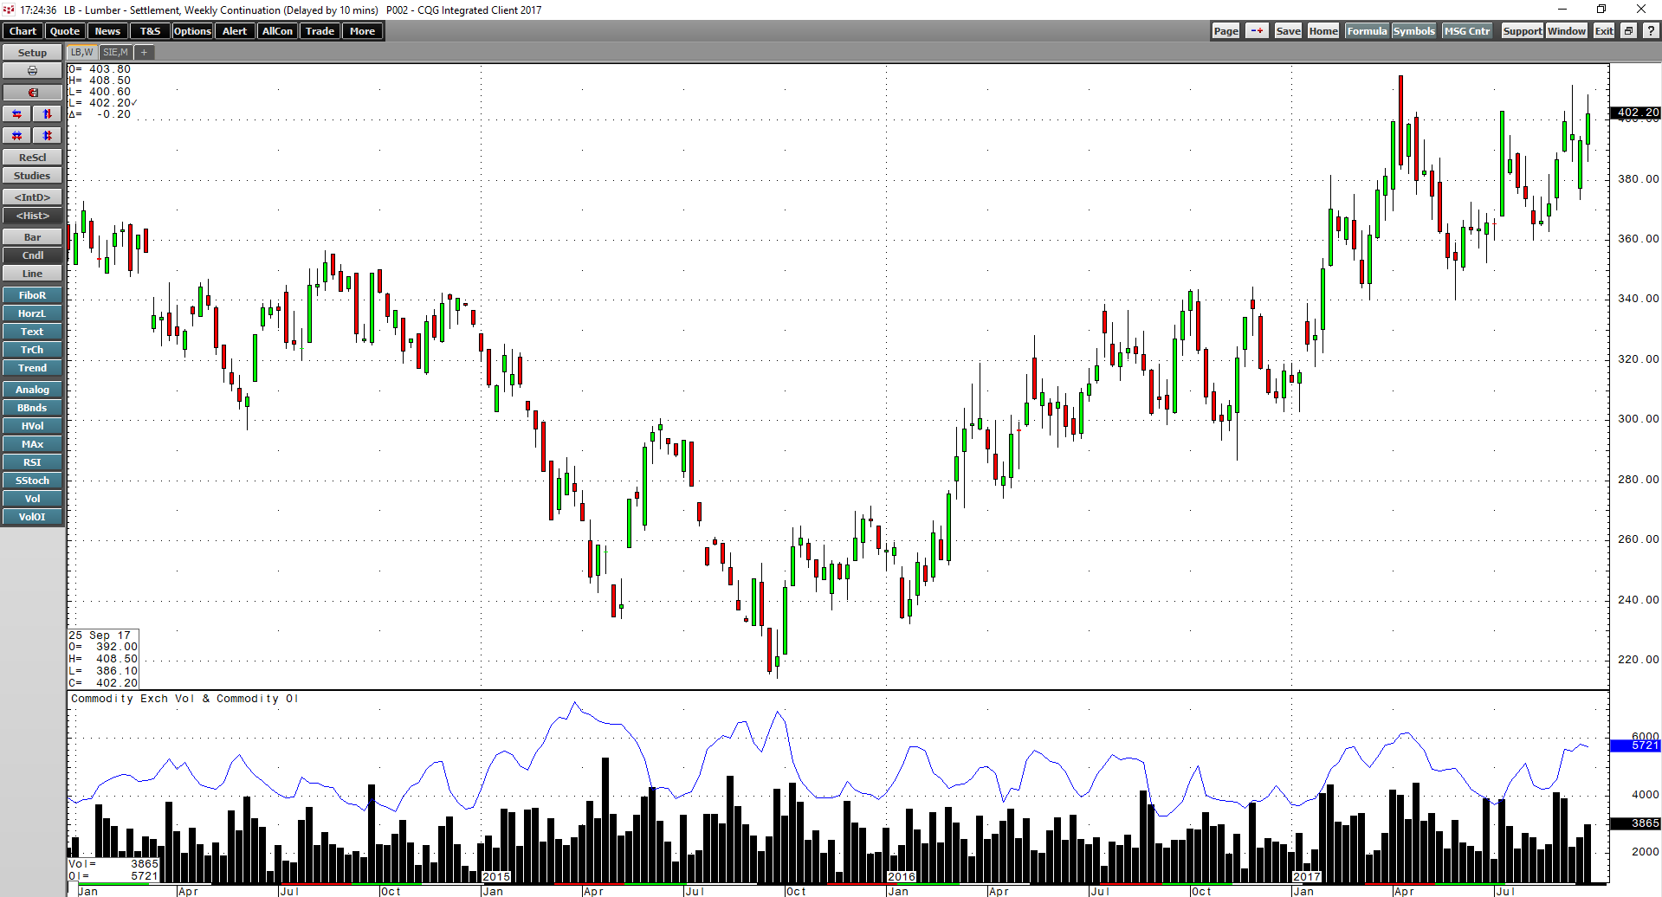Open the Chart menu
This screenshot has height=897, width=1662.
pyautogui.click(x=23, y=31)
